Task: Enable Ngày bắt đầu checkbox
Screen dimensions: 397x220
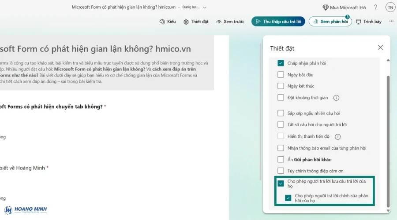Action: click(281, 74)
